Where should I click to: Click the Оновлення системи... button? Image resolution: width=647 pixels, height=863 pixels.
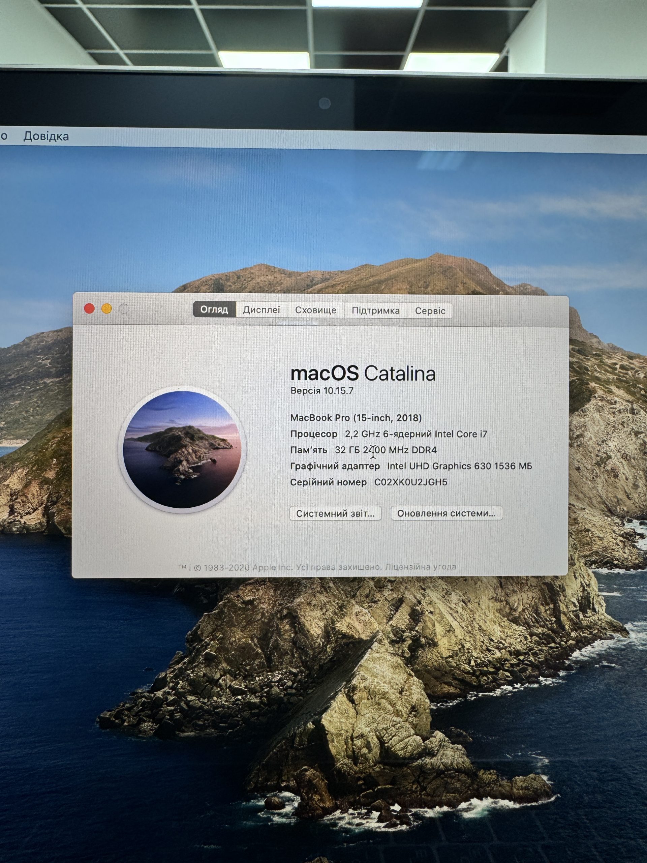coord(446,513)
